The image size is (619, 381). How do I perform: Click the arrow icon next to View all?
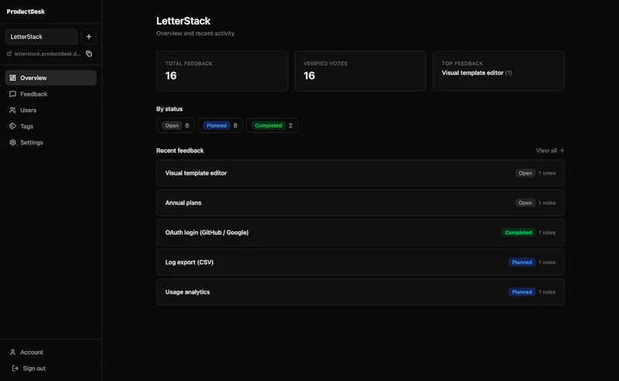[562, 151]
